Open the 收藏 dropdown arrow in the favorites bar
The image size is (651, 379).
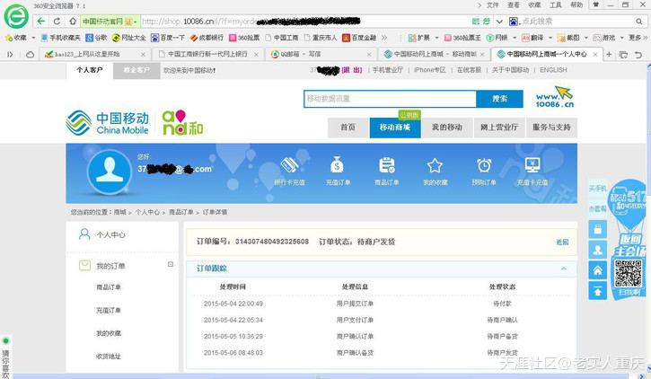(x=33, y=38)
